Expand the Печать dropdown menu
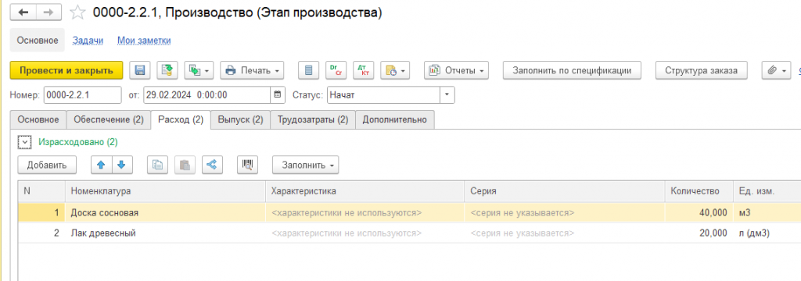 click(252, 70)
